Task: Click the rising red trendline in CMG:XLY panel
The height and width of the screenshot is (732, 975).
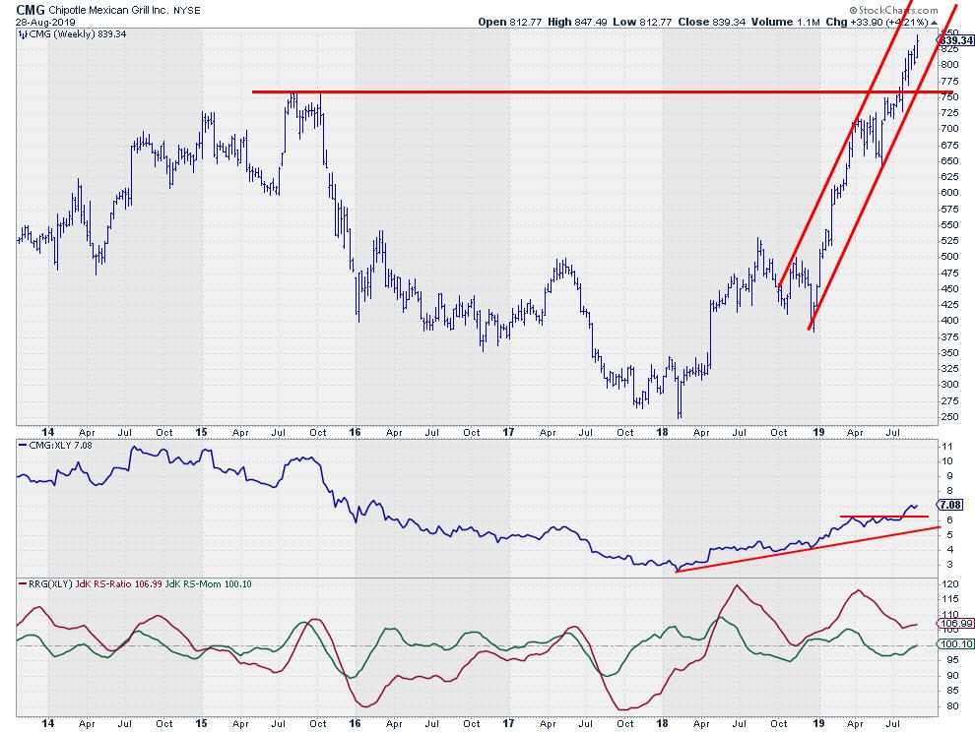Action: click(808, 549)
